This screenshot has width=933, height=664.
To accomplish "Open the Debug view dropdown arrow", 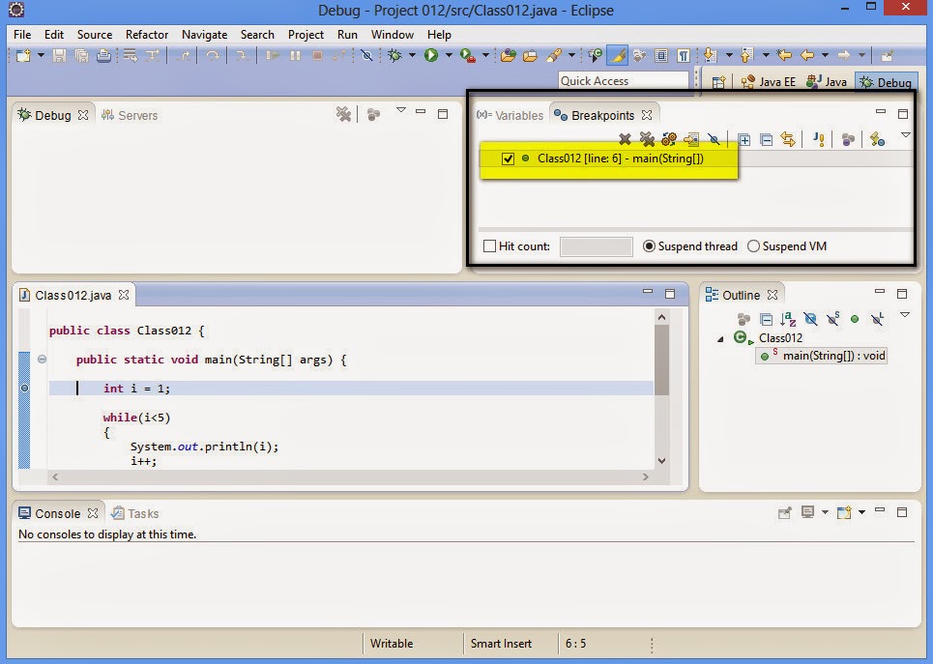I will 401,111.
